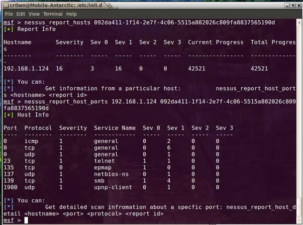Open the File menu

point(9,14)
